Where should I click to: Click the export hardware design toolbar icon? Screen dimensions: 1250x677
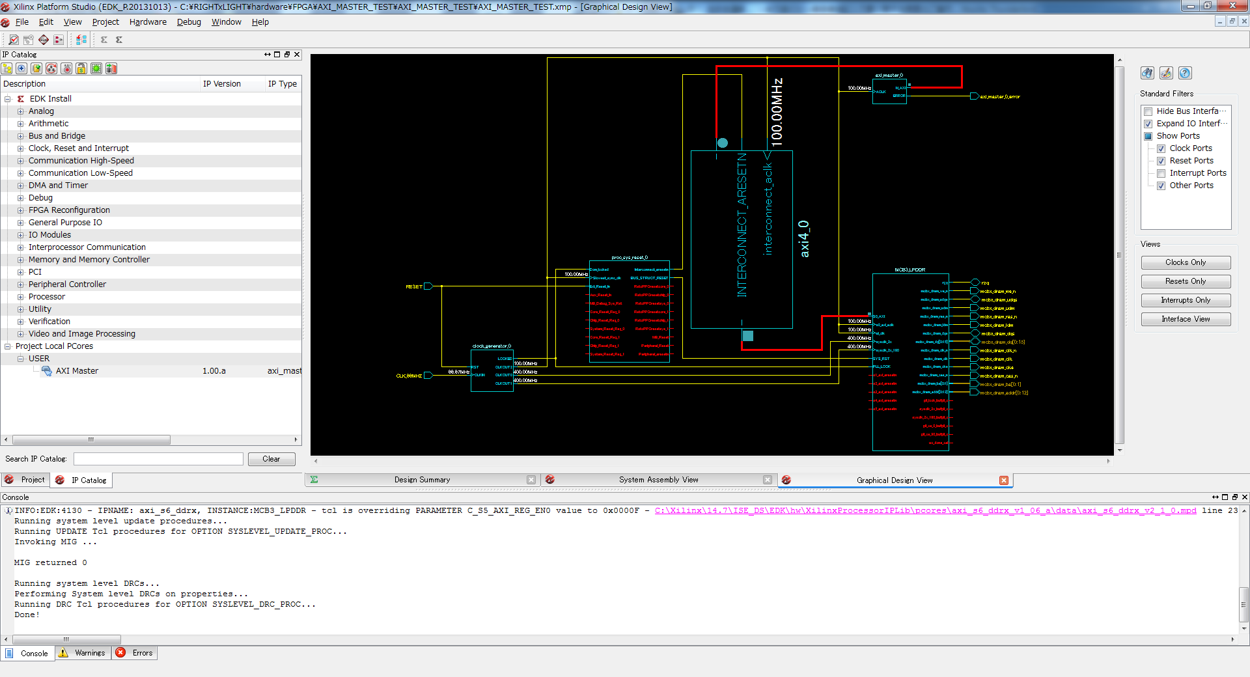[x=59, y=40]
